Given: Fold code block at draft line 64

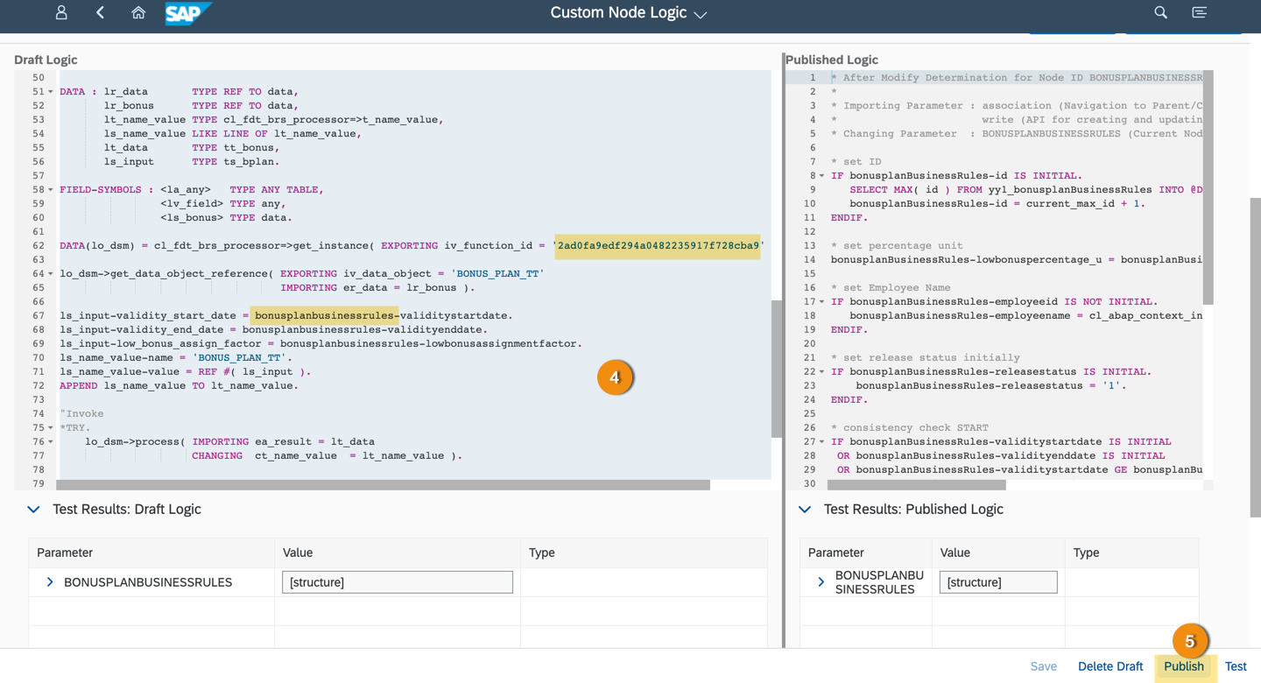Looking at the screenshot, I should point(51,274).
